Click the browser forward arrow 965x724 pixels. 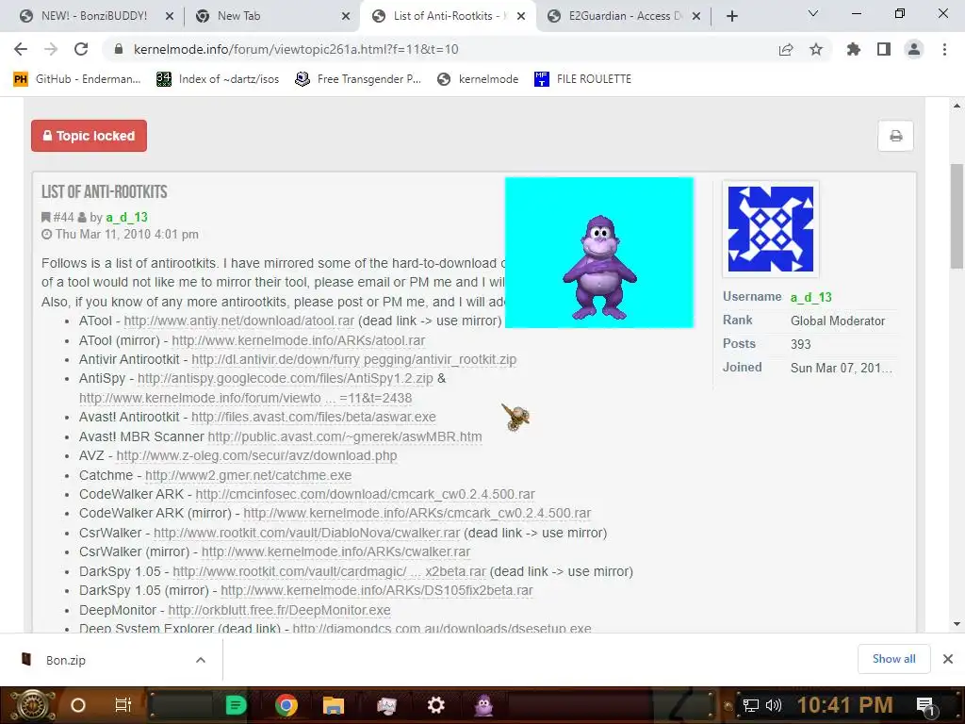(51, 49)
